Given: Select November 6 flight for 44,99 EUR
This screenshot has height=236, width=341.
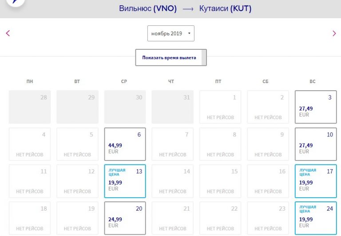Looking at the screenshot, I should 125,144.
